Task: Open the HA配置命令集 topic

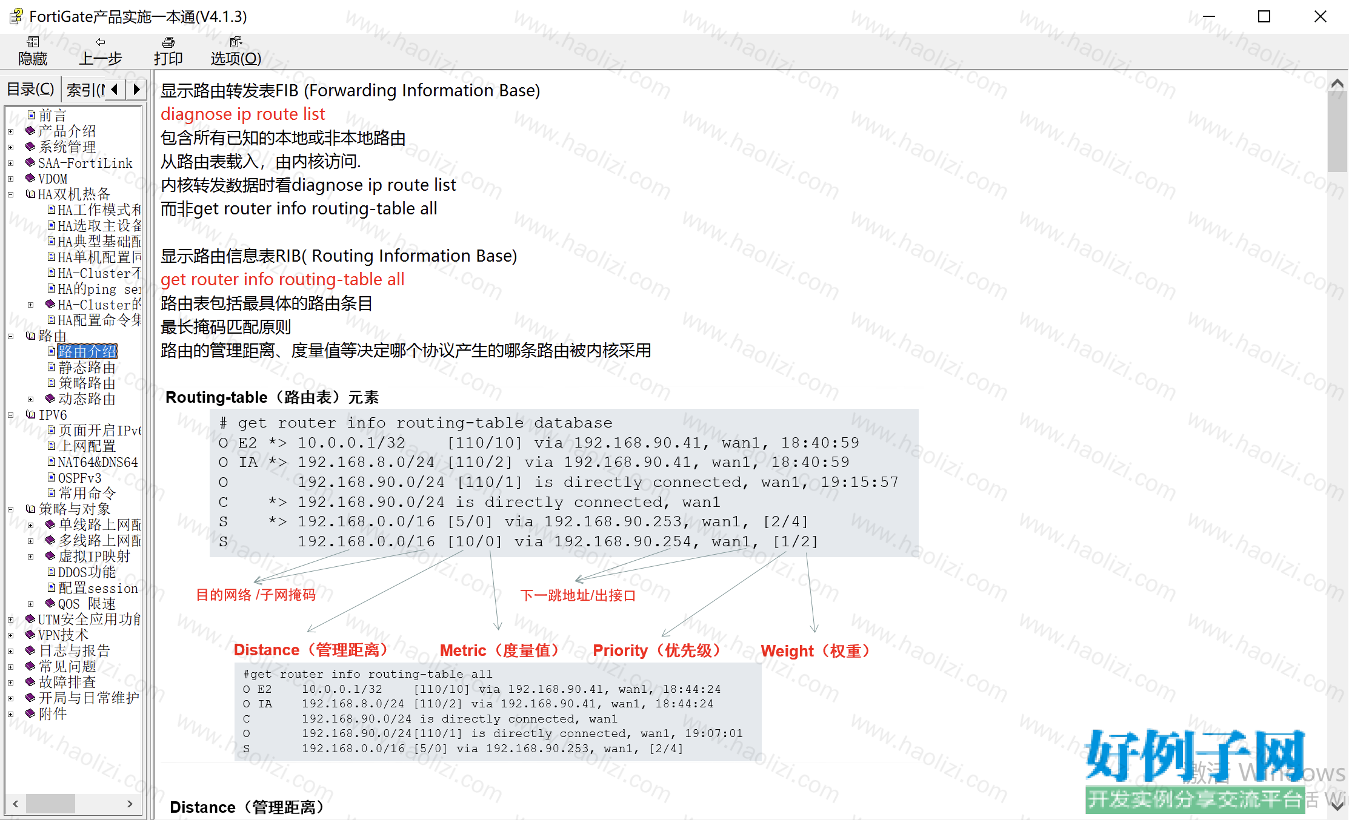Action: point(99,320)
